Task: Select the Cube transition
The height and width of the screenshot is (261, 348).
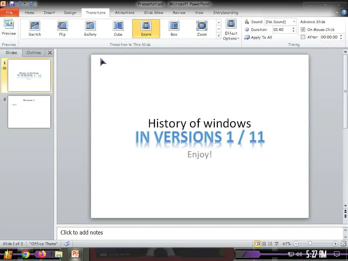Action: click(118, 29)
